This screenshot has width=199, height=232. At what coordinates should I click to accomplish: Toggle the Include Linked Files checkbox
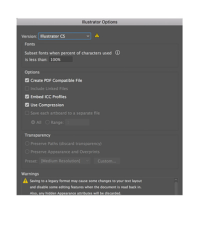click(27, 88)
